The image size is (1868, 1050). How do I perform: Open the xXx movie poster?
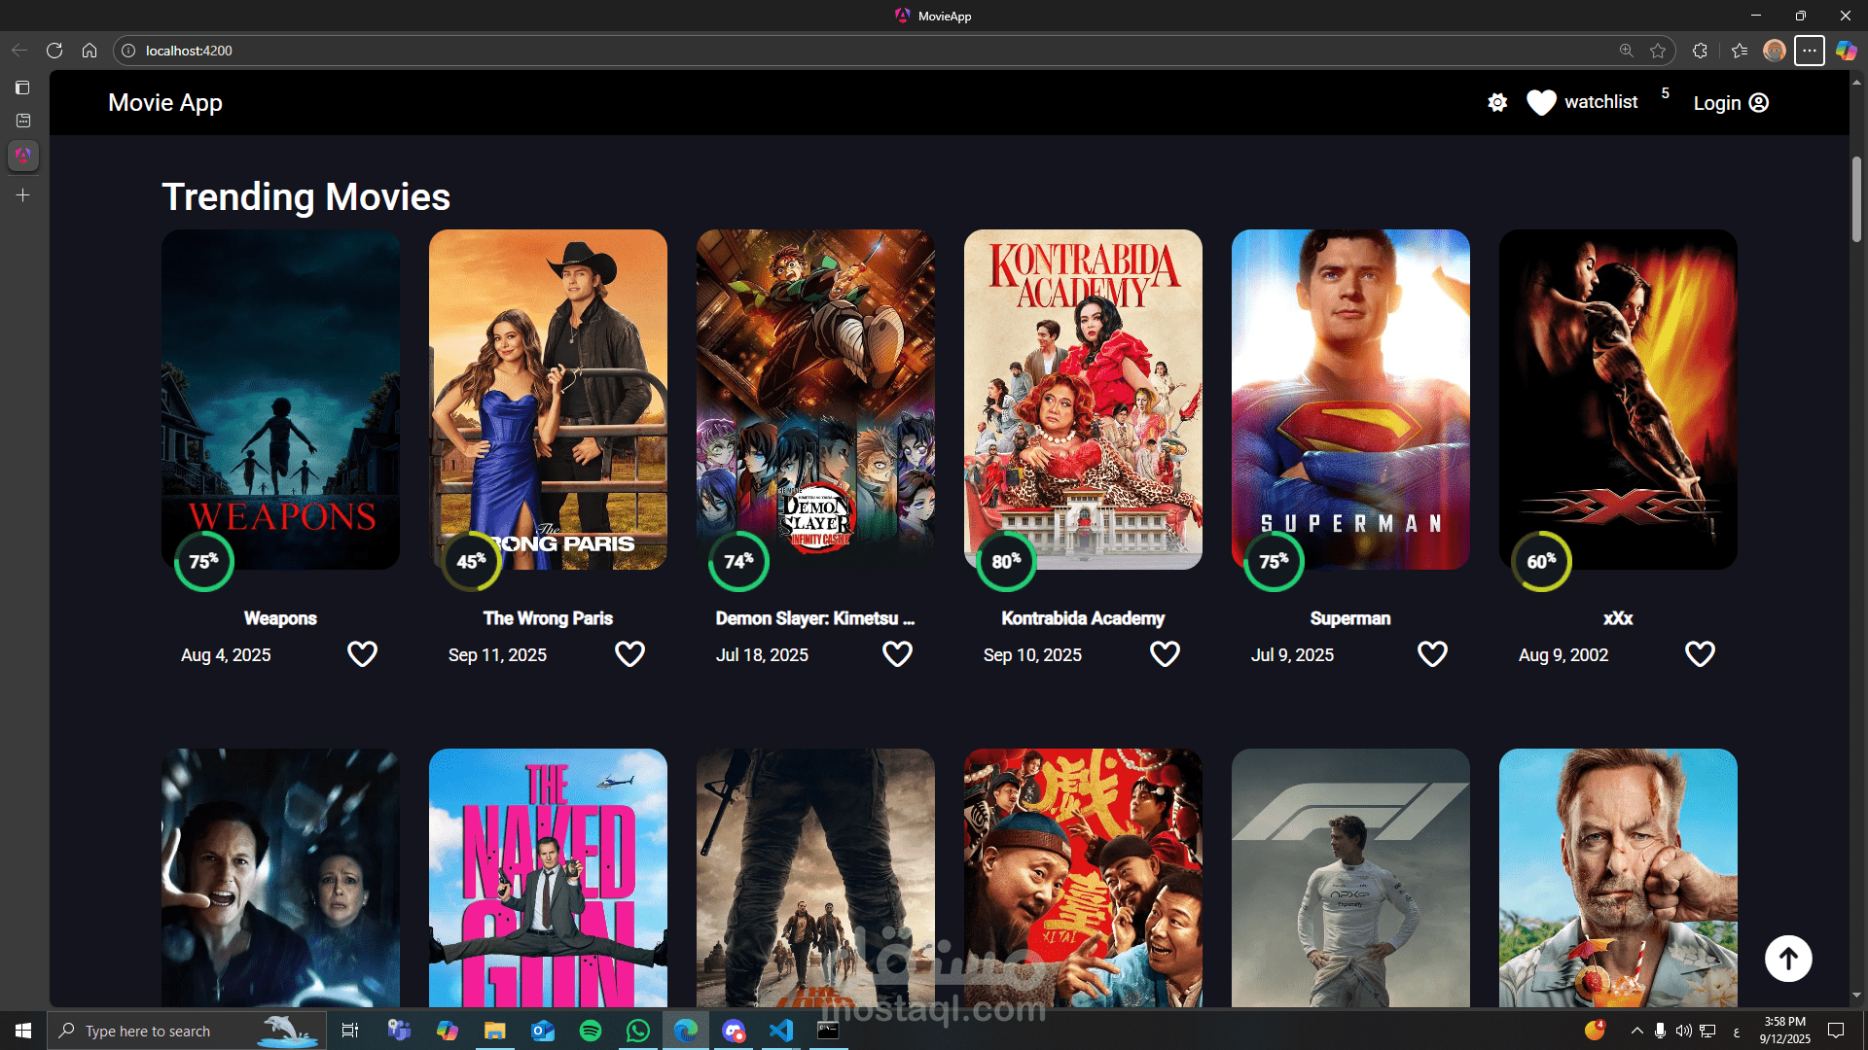[1618, 399]
